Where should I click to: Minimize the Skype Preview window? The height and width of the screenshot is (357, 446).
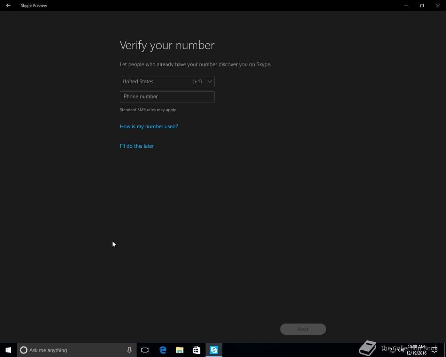tap(406, 6)
